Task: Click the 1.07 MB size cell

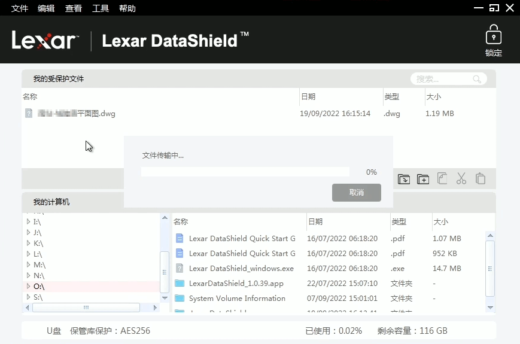Action: click(447, 238)
